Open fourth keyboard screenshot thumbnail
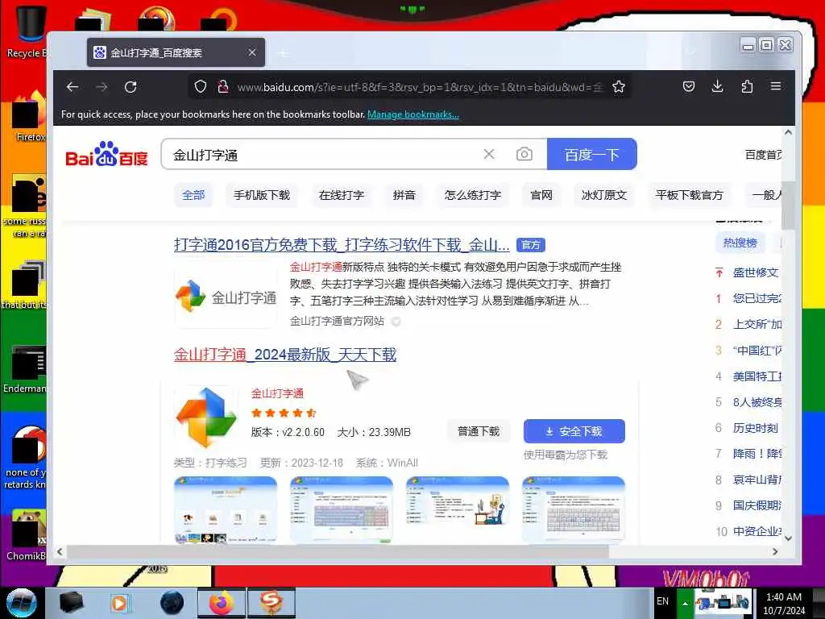 pos(574,509)
